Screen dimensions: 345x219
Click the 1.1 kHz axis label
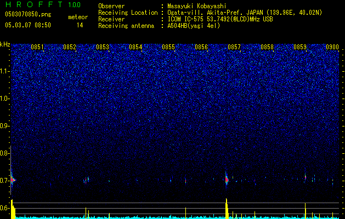tap(5, 71)
